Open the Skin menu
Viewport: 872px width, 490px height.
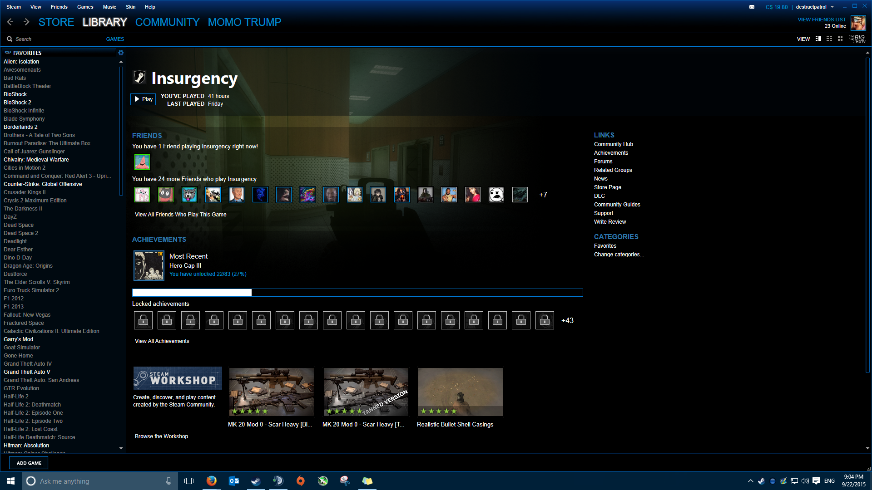[131, 7]
